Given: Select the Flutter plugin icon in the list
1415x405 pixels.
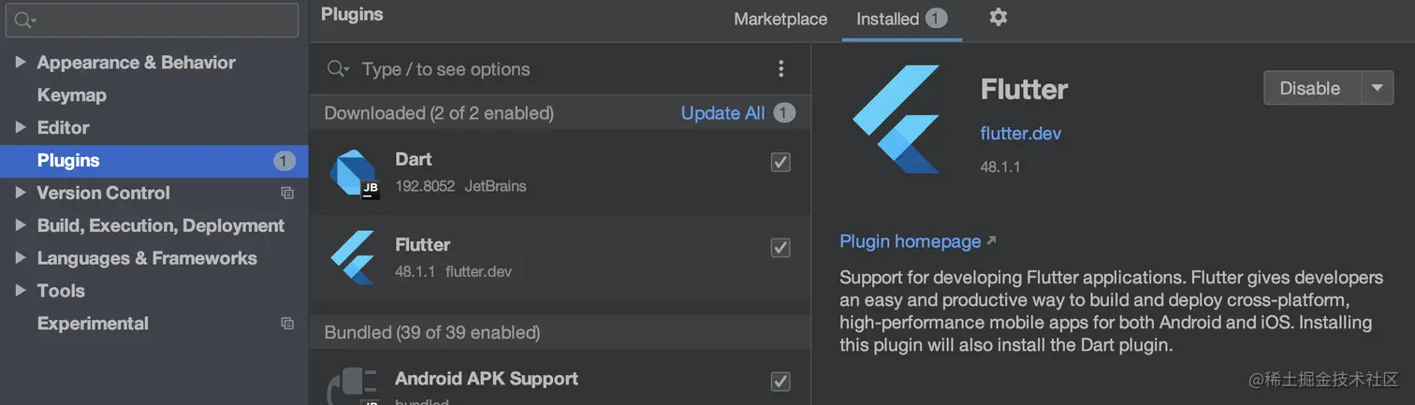Looking at the screenshot, I should tap(352, 257).
